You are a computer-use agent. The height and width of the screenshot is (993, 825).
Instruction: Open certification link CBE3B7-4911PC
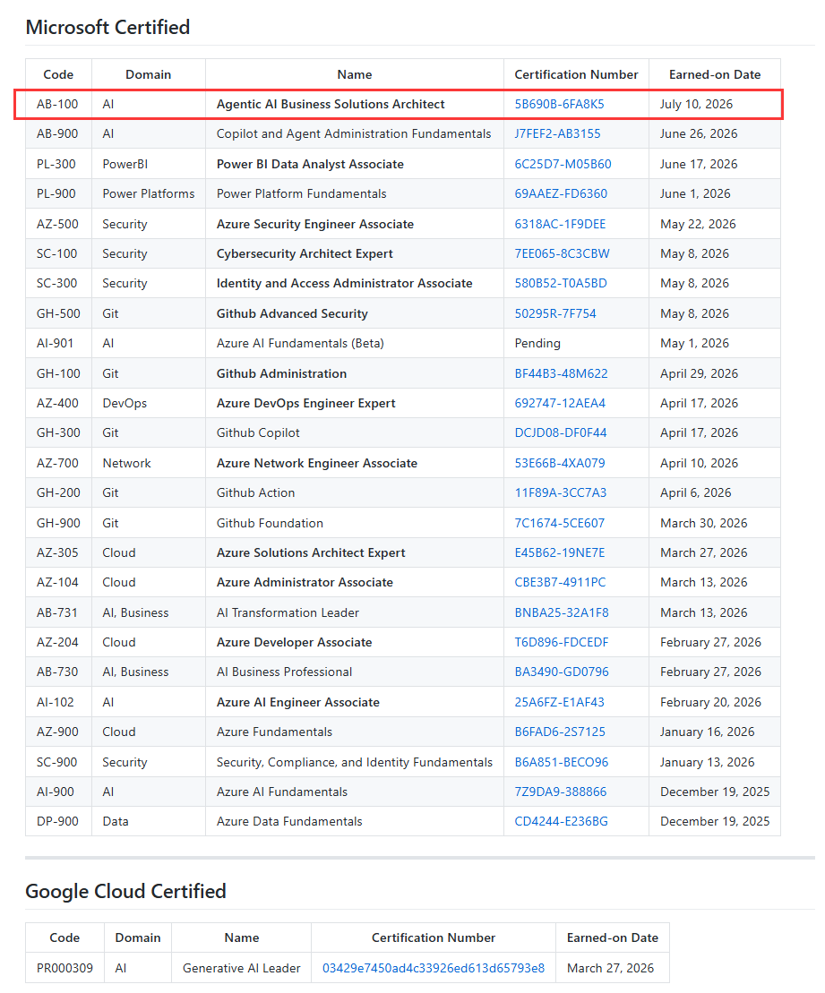pos(560,582)
